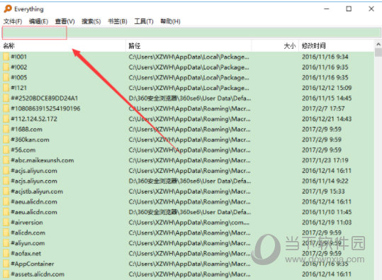Viewport: 382px width, 280px height.
Task: Select the folder icon of #!002
Action: tap(6, 67)
